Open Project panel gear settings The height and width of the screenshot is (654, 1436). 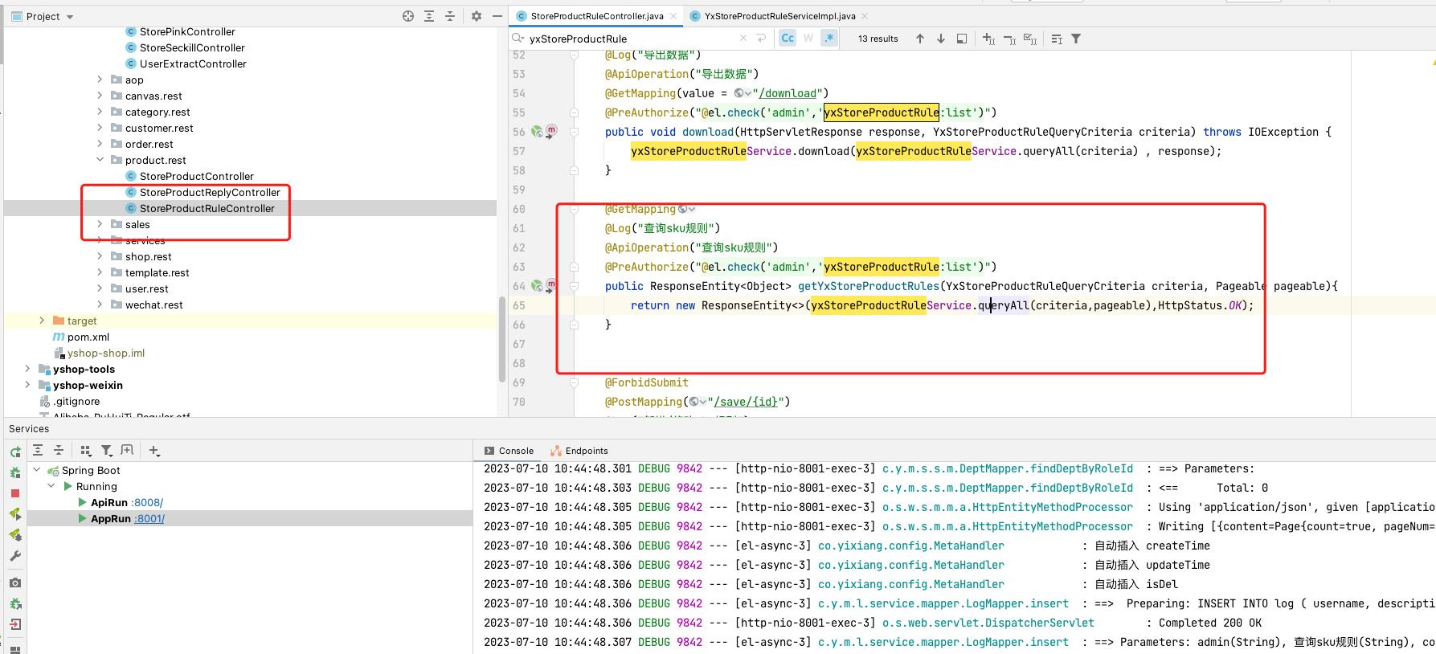tap(476, 16)
